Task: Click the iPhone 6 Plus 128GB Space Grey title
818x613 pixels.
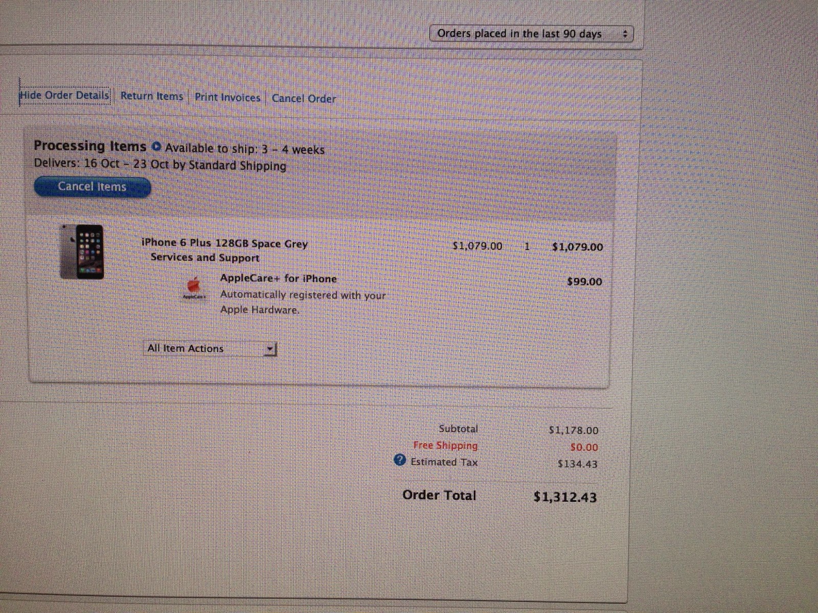Action: [224, 243]
